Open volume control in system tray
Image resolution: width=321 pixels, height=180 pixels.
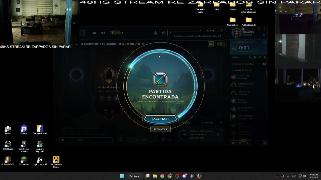click(x=304, y=176)
